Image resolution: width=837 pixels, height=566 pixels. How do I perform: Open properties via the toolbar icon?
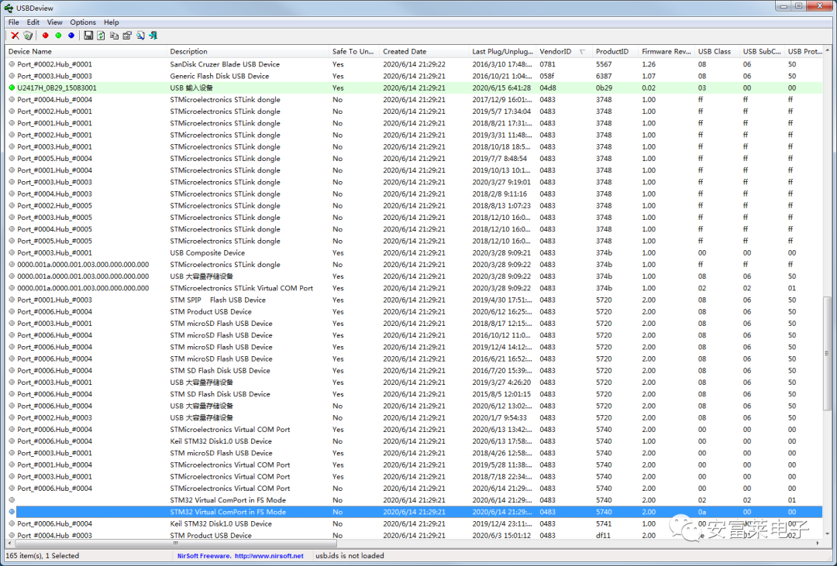pyautogui.click(x=127, y=36)
